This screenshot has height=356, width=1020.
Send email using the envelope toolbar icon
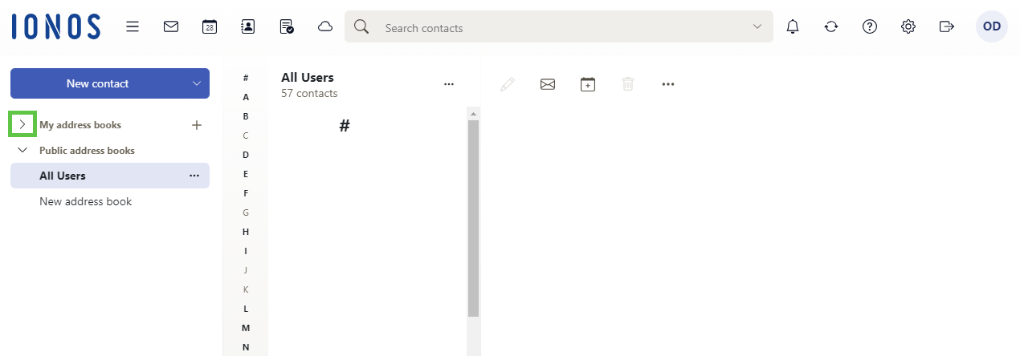tap(548, 83)
